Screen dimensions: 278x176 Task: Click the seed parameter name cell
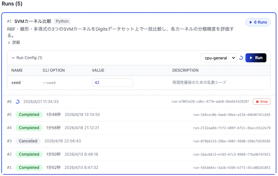(16, 83)
